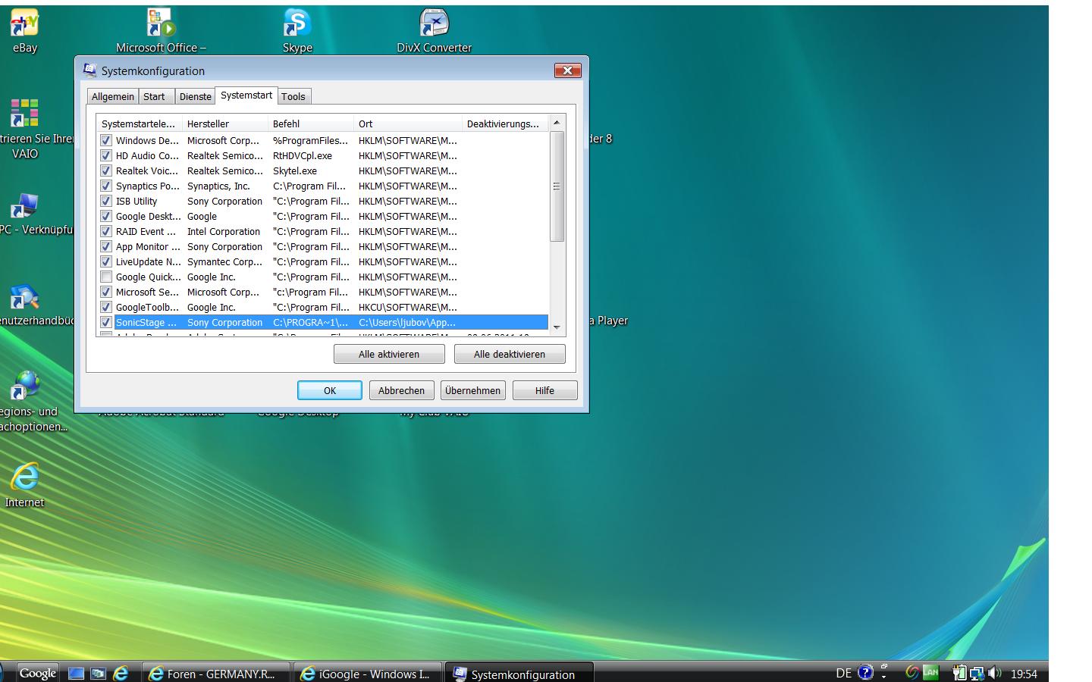Select the RtHDVCpl.exe command cell
The image size is (1092, 682).
click(303, 155)
